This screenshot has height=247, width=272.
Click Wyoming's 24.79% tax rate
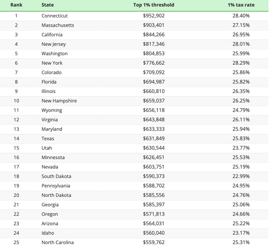coord(241,110)
